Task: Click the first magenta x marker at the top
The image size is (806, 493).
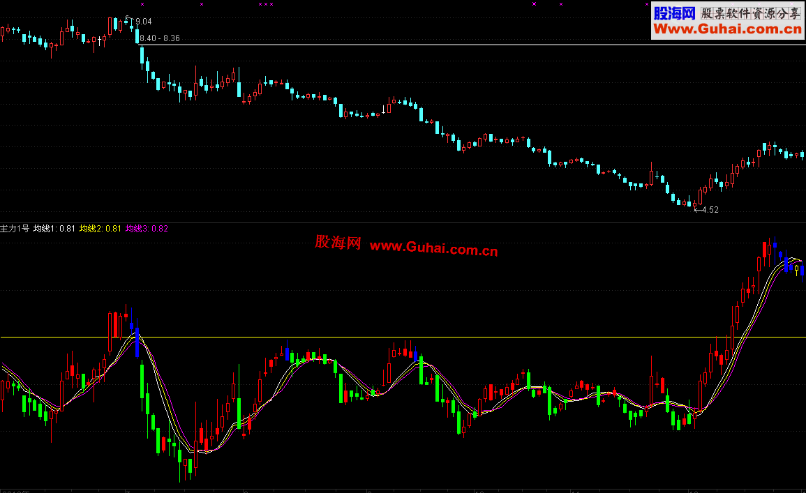Action: 142,4
